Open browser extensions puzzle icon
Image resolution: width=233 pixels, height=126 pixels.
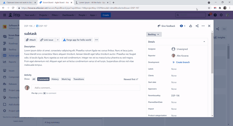220,8
